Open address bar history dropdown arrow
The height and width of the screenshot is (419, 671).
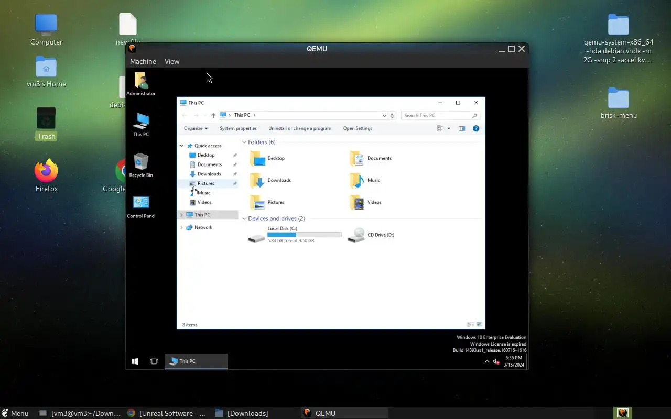pyautogui.click(x=385, y=115)
